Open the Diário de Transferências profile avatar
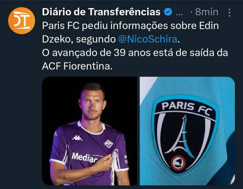Viewport: 243px width, 189px height. [x=22, y=21]
